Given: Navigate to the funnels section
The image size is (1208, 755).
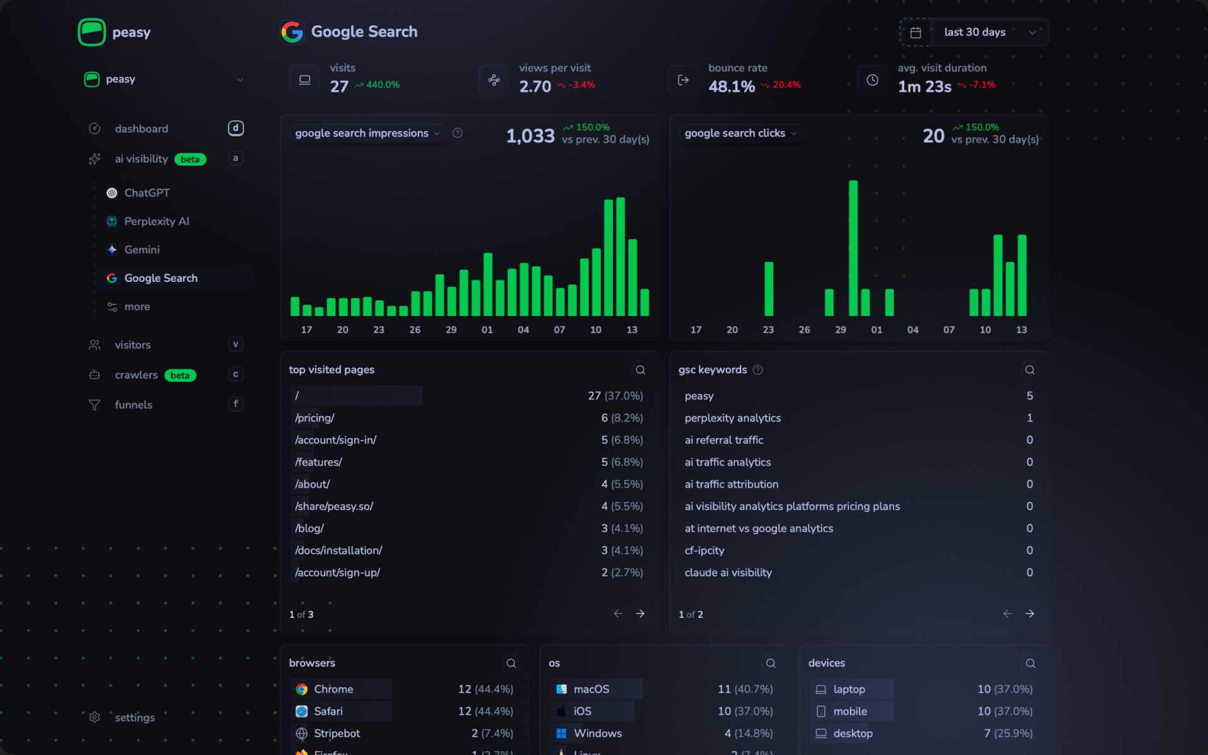Looking at the screenshot, I should [x=133, y=405].
